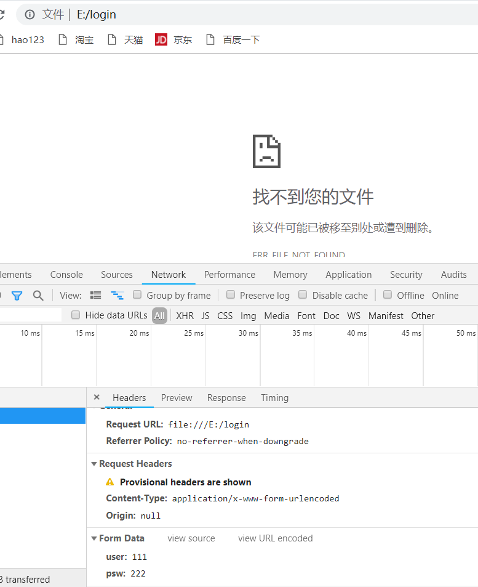The height and width of the screenshot is (587, 478).
Task: Click the psw: 222 form data row
Action: tap(125, 573)
